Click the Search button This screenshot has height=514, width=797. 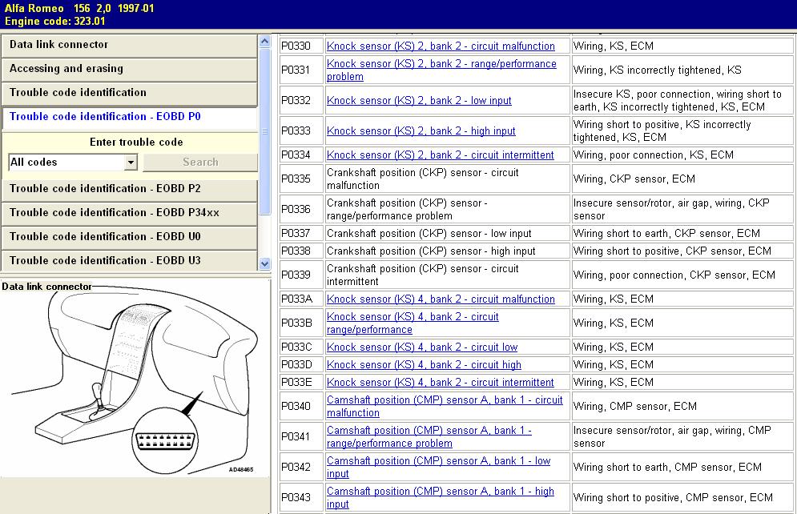pos(200,162)
